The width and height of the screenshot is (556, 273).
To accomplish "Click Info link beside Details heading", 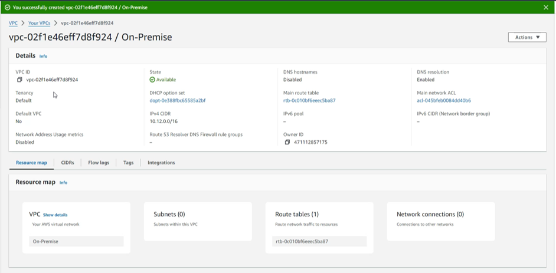I will 43,56.
